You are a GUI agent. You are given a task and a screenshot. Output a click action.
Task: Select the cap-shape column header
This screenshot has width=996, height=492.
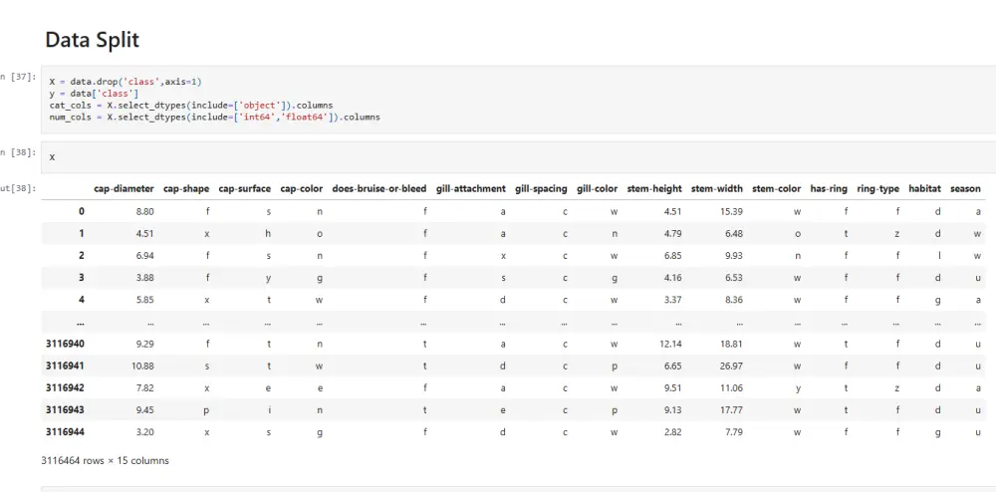[x=186, y=188]
